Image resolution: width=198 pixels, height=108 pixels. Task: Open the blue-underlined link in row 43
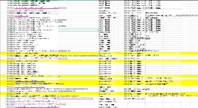[27, 81]
